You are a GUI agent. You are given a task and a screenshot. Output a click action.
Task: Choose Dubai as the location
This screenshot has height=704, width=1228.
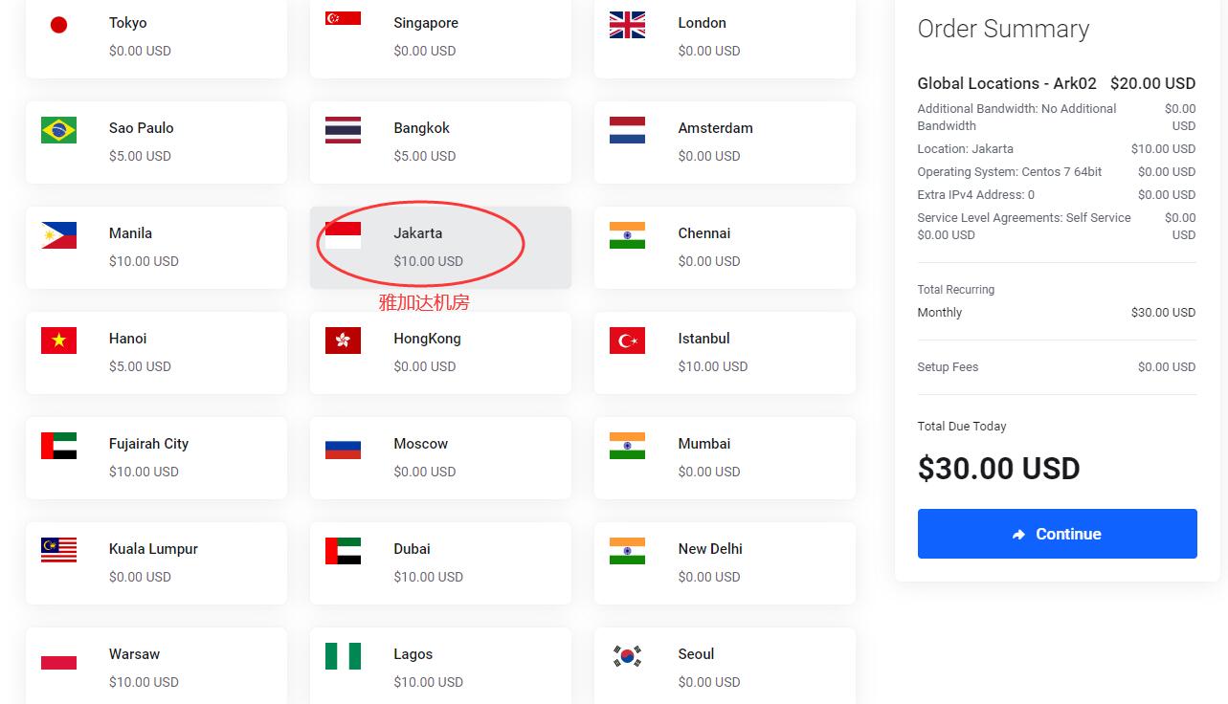coord(440,563)
